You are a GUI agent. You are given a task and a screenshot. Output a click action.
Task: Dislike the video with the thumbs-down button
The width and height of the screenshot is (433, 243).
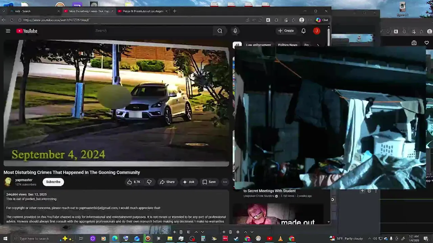149,182
